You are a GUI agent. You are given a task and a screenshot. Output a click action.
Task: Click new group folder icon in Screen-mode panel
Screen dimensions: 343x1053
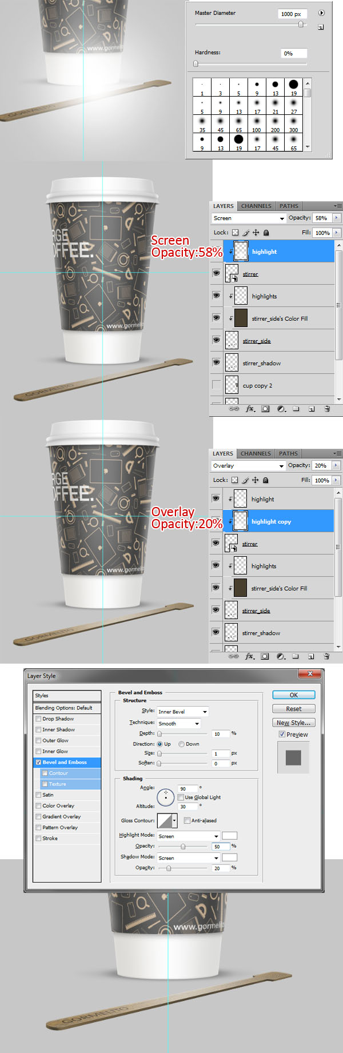(x=296, y=409)
